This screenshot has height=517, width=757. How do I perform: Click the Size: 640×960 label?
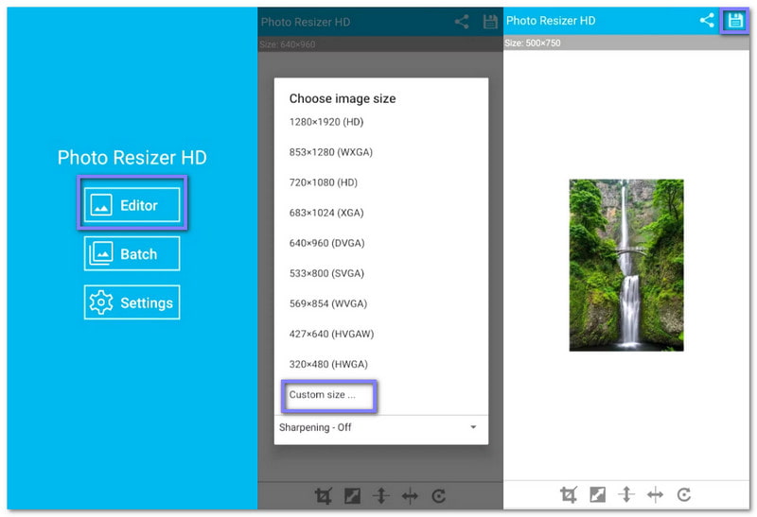(288, 44)
